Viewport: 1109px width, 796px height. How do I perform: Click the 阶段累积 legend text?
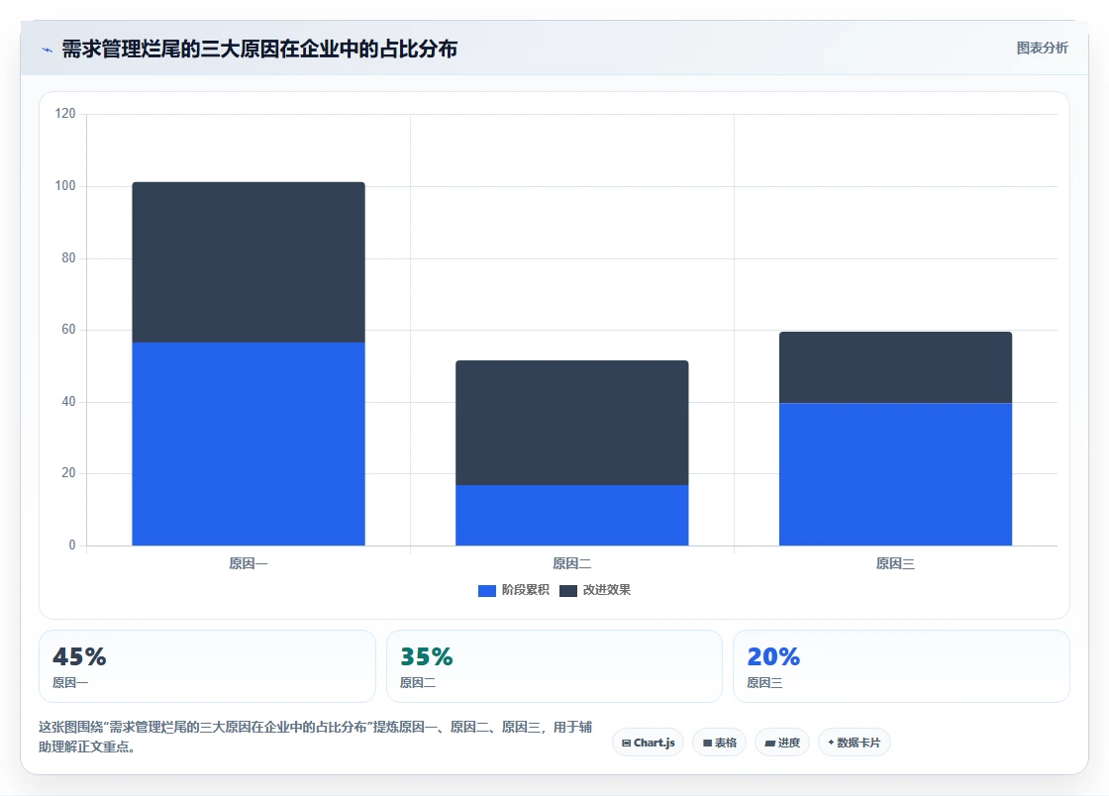[526, 590]
